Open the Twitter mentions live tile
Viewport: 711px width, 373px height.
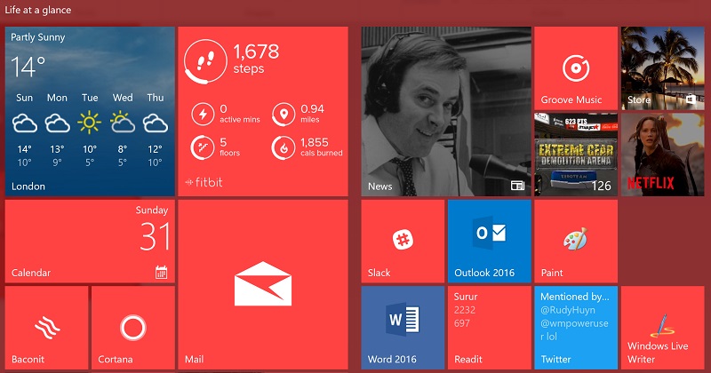576,328
